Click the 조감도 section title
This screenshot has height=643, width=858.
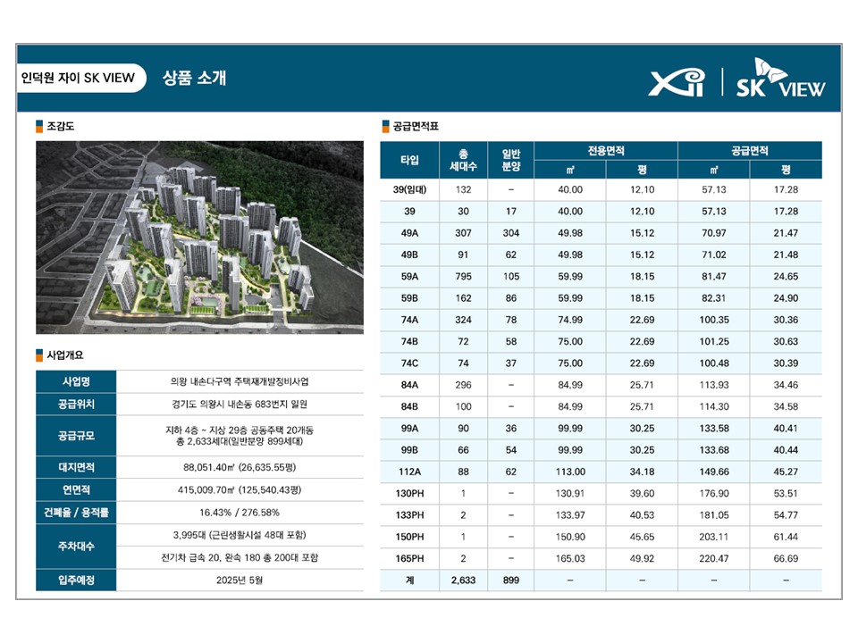coord(60,126)
